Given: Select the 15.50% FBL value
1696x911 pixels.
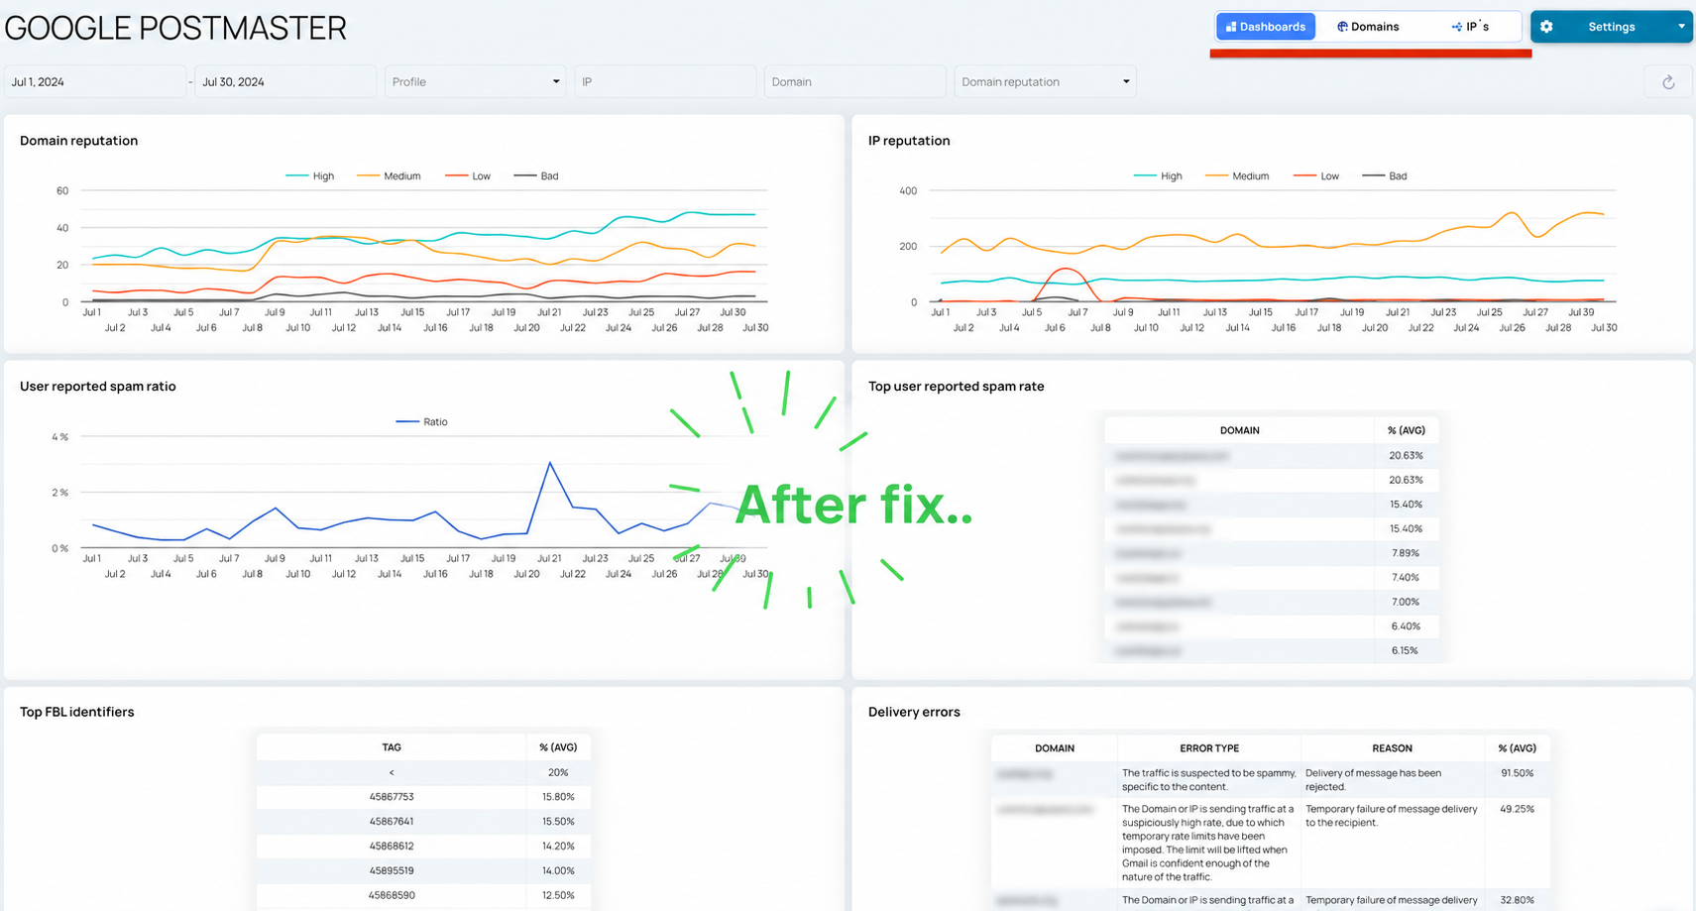Looking at the screenshot, I should [558, 822].
